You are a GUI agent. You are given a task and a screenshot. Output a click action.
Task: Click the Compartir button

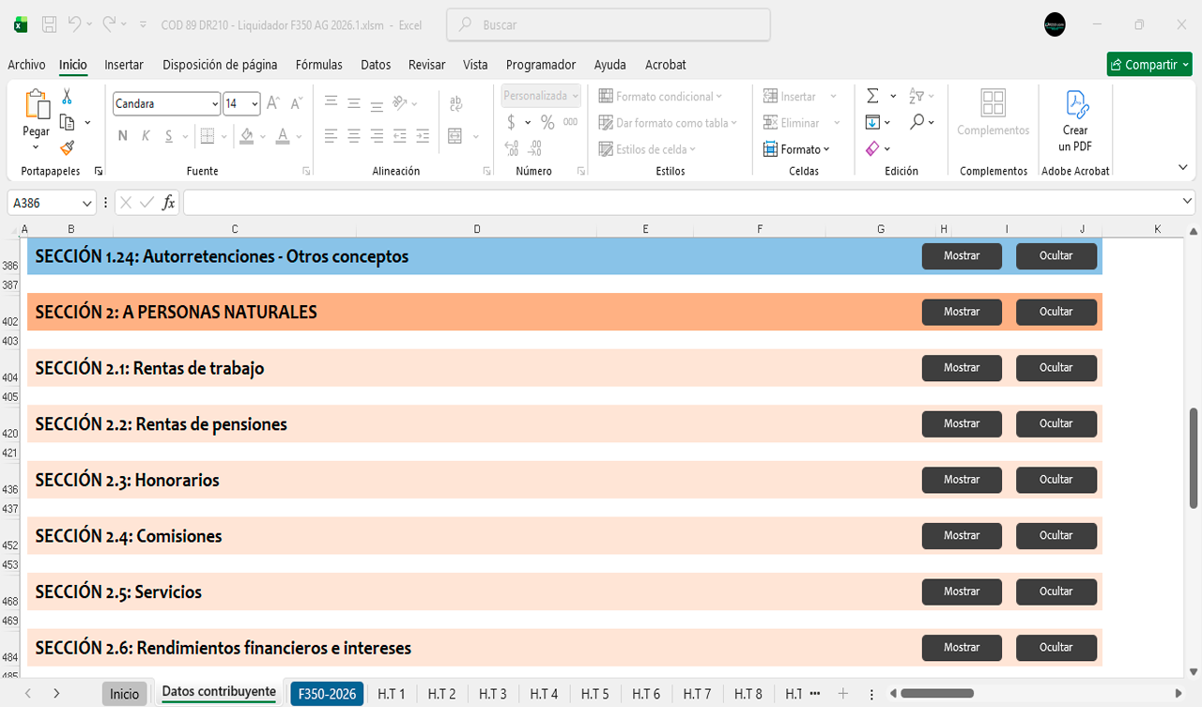coord(1148,65)
